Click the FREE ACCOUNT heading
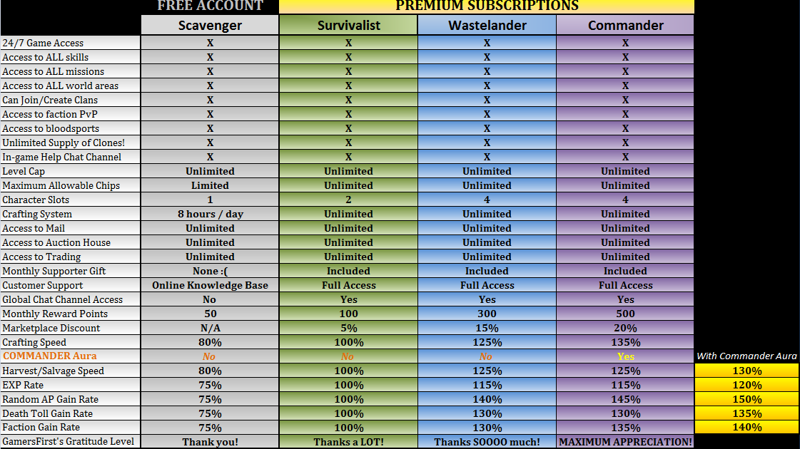The image size is (800, 449). 210,6
